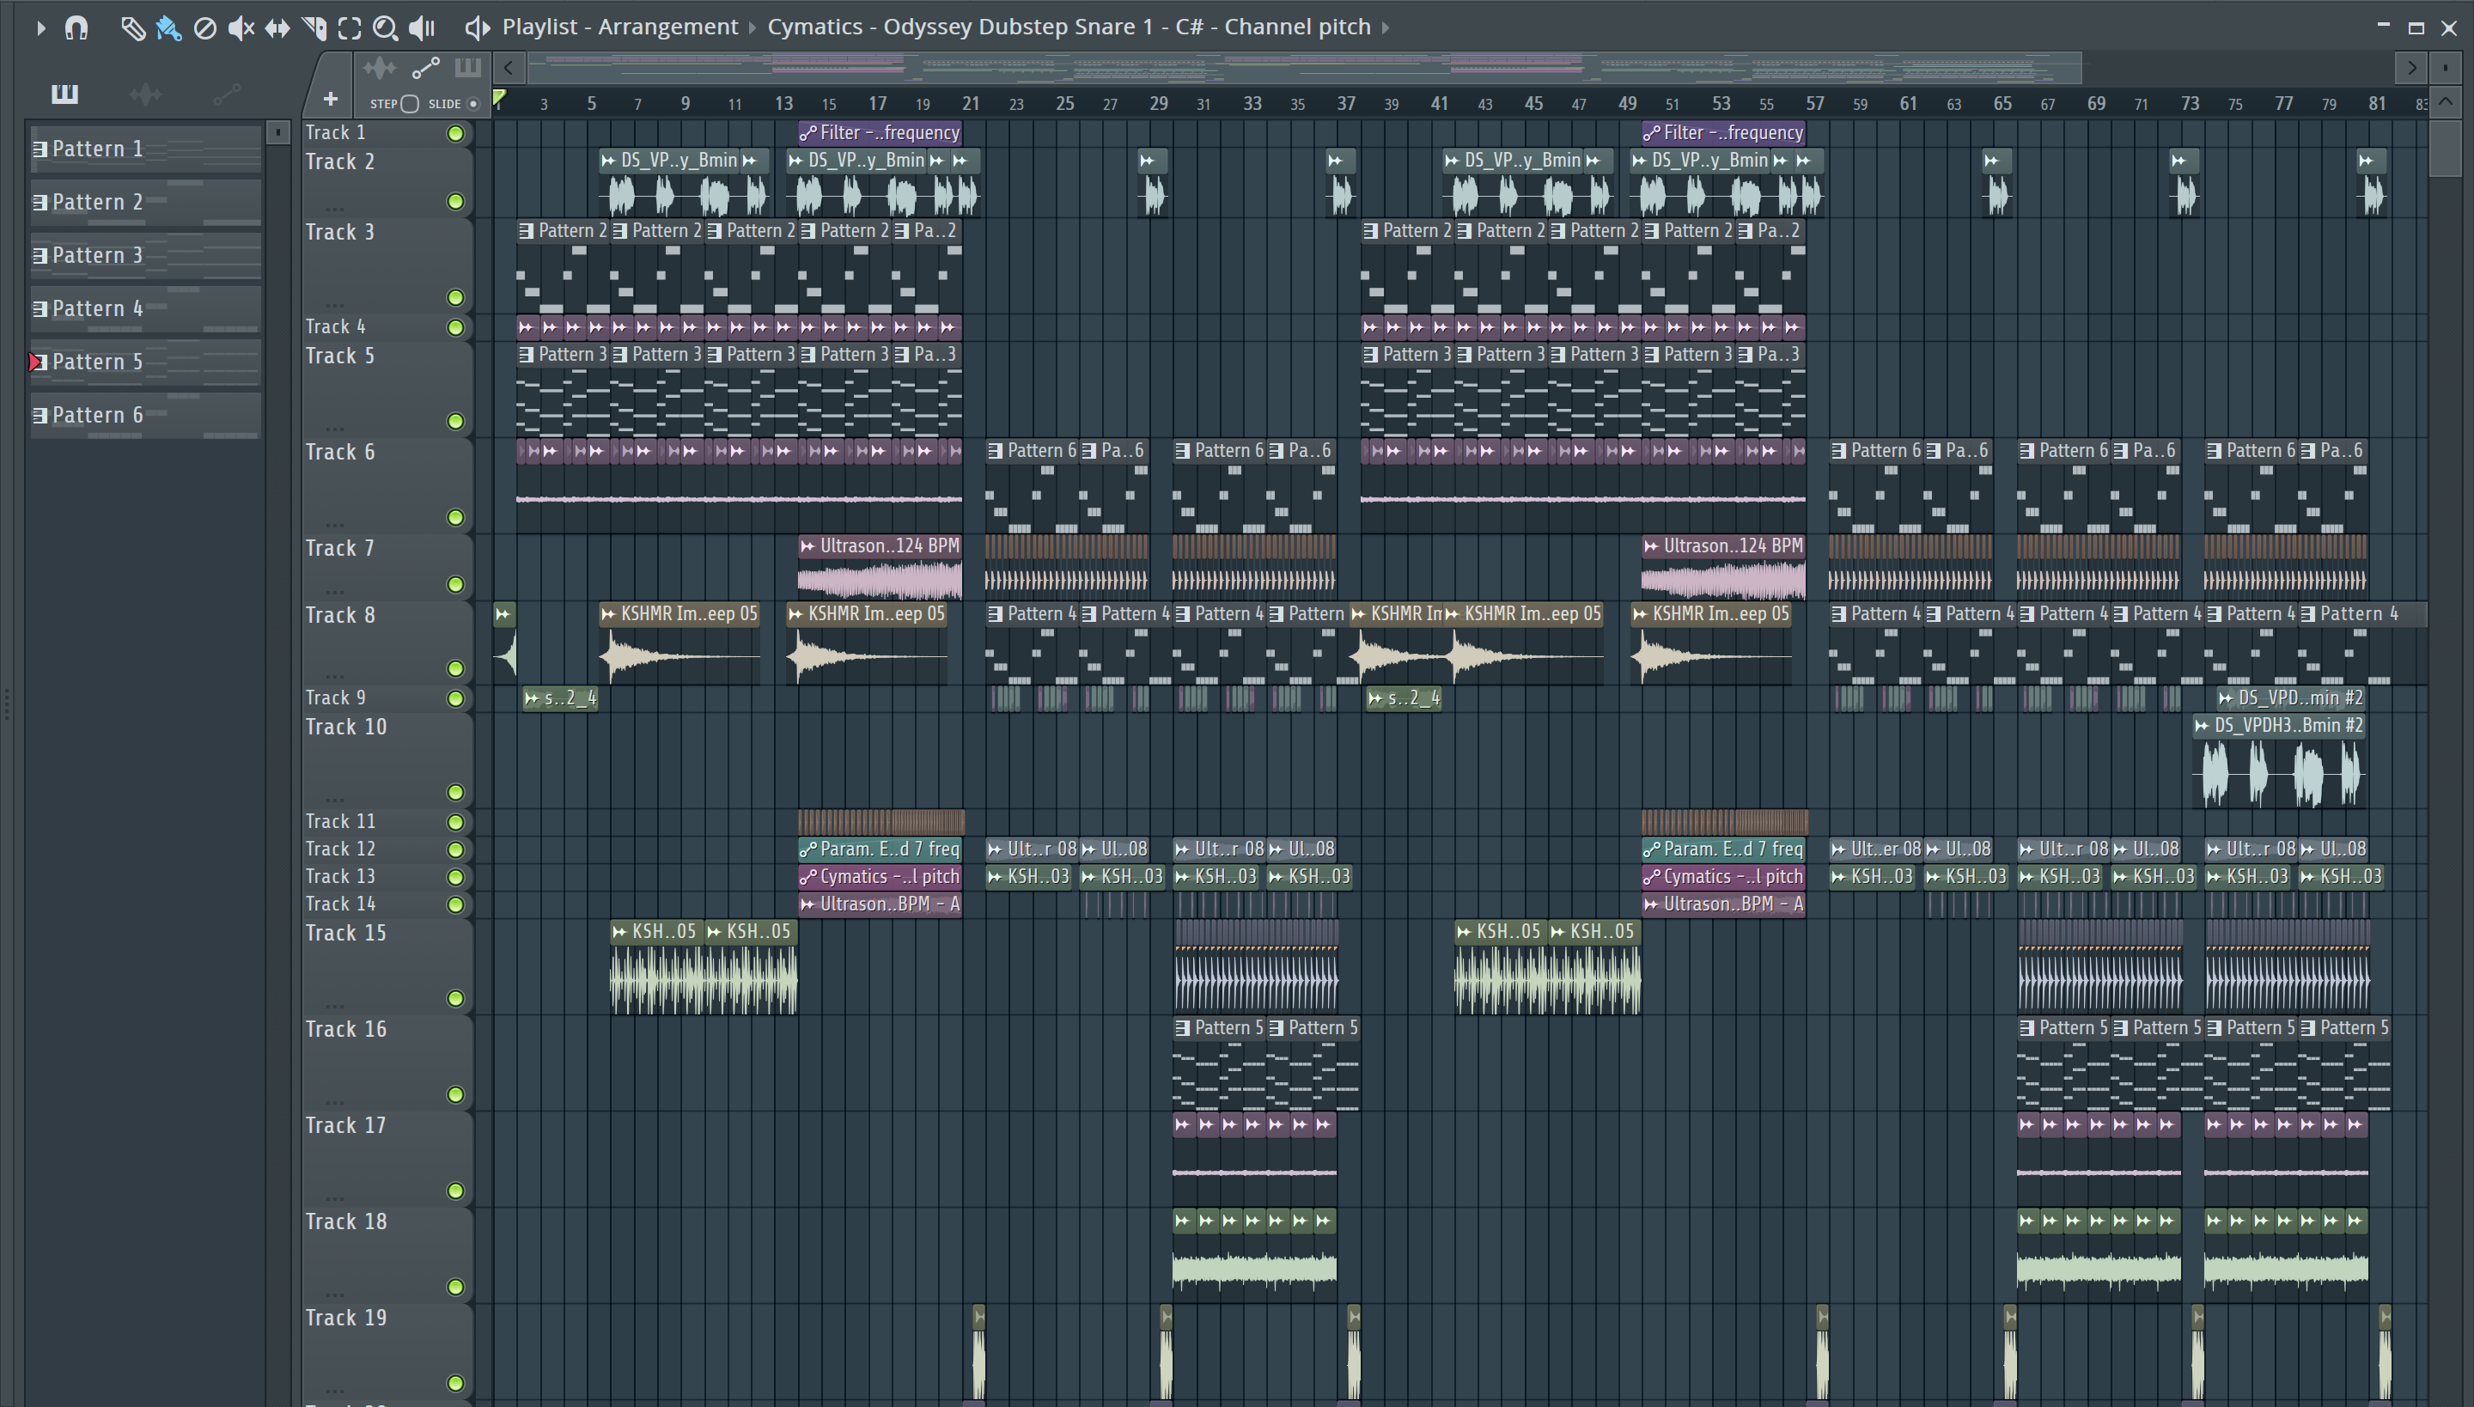Select the Select tool
Viewport: 2474px width, 1407px height.
[350, 28]
